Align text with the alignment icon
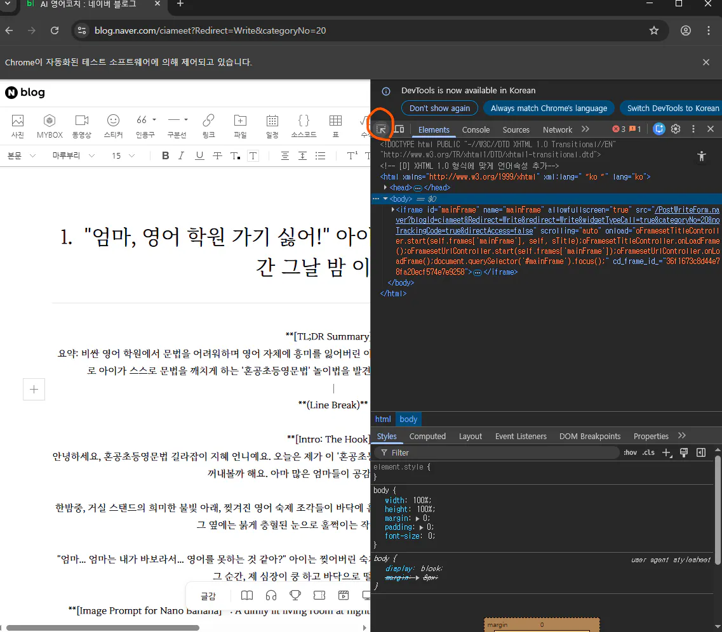722x632 pixels. click(285, 156)
